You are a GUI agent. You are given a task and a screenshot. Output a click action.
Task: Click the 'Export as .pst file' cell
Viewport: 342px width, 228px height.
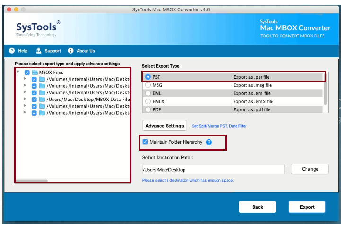pos(251,77)
